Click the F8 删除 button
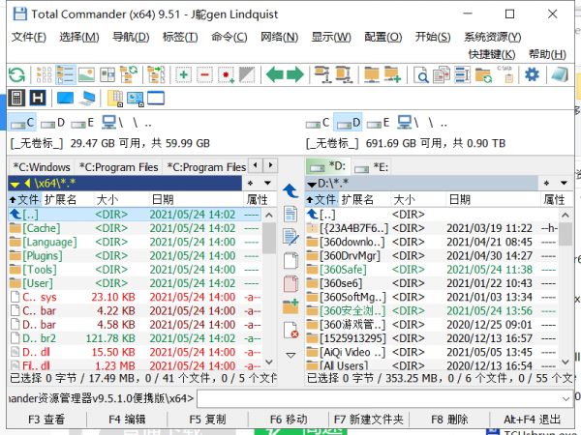581x435 pixels. [x=449, y=420]
